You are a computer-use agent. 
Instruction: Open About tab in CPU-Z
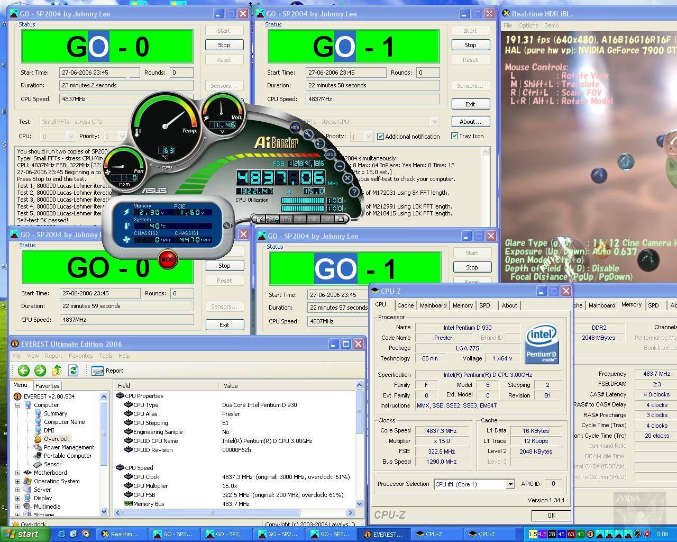click(x=509, y=305)
